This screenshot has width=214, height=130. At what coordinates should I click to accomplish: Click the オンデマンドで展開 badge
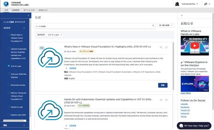pos(86,51)
